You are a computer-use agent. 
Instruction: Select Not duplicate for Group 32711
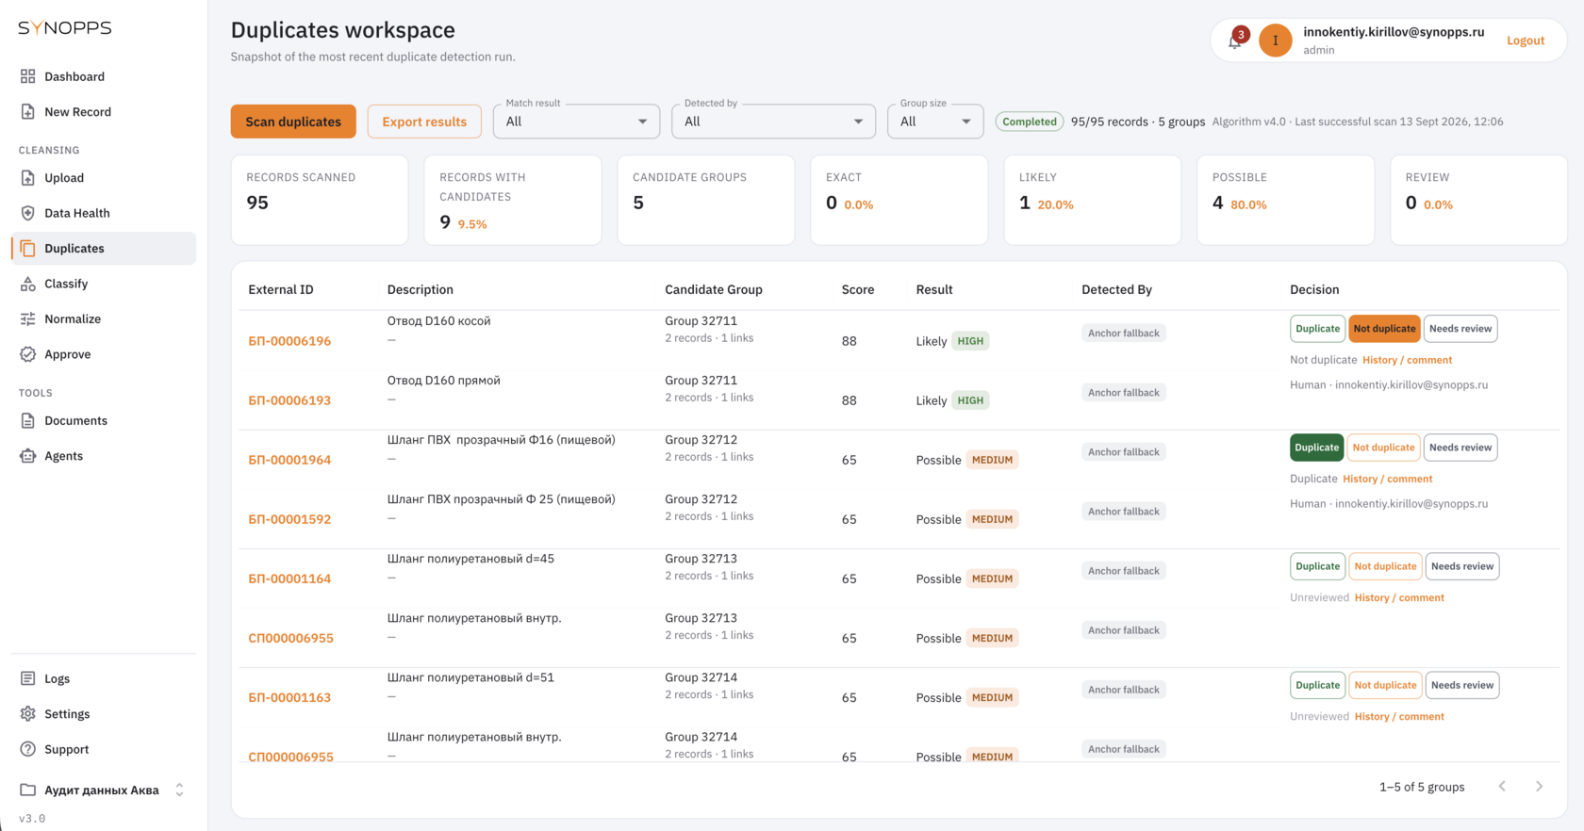1384,329
